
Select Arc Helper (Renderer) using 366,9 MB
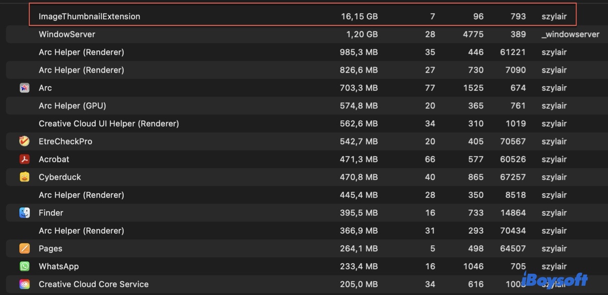pos(81,231)
